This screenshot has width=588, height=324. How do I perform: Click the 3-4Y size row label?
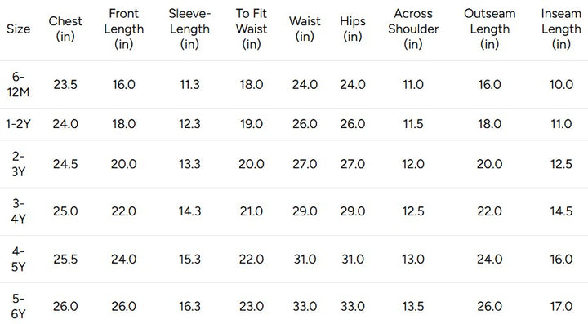(18, 211)
